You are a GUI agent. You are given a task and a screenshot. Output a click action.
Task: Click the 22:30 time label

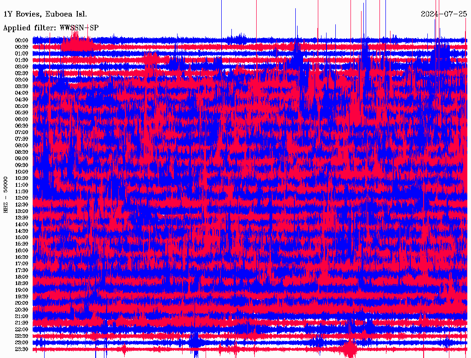click(22, 336)
